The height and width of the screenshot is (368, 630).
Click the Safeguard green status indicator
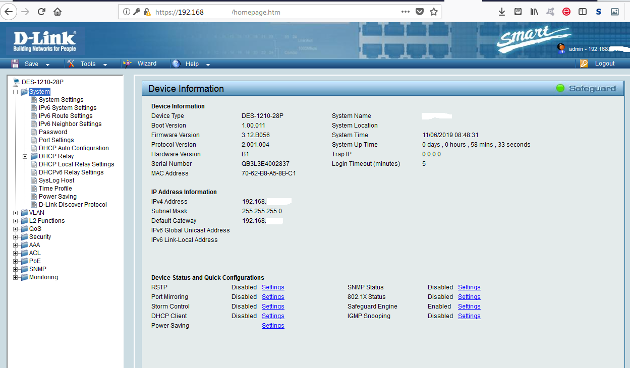click(560, 88)
